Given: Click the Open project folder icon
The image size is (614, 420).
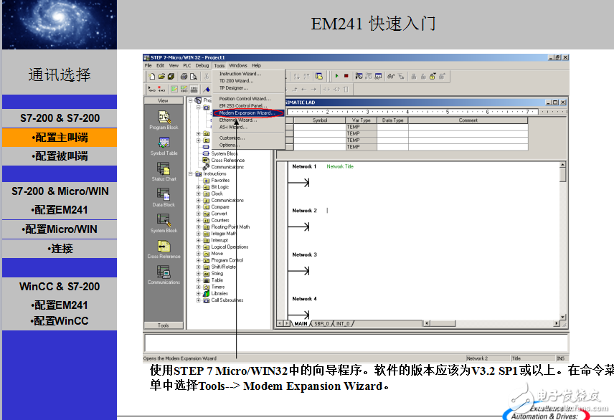Looking at the screenshot, I should (x=161, y=76).
